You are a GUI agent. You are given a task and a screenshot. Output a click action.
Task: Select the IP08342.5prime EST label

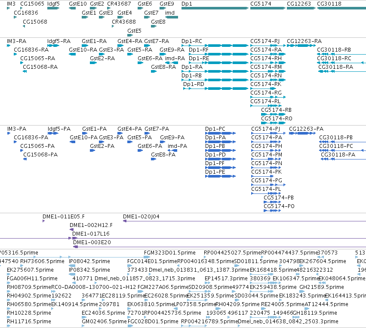tap(89, 270)
